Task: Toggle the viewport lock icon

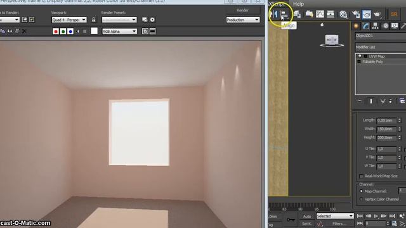Action: click(94, 20)
